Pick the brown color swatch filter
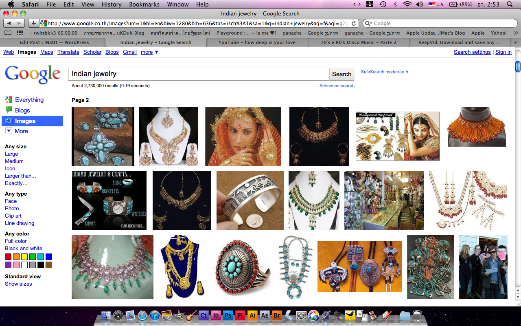Screen dimensions: 521x326 49,265
